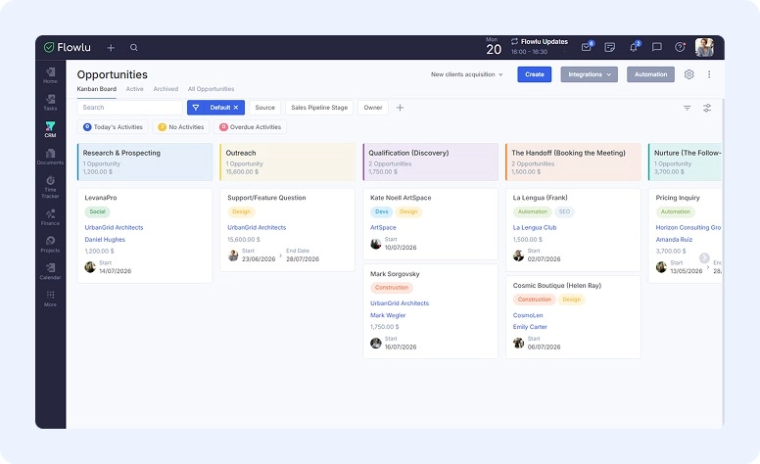The width and height of the screenshot is (760, 464).
Task: Open the Integrations dropdown
Action: click(589, 74)
